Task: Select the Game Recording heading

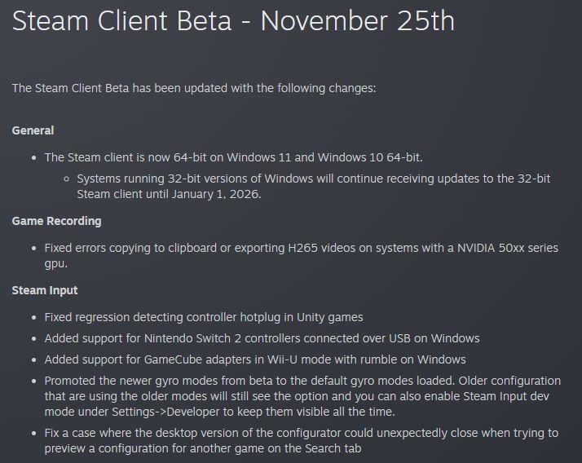Action: 56,221
